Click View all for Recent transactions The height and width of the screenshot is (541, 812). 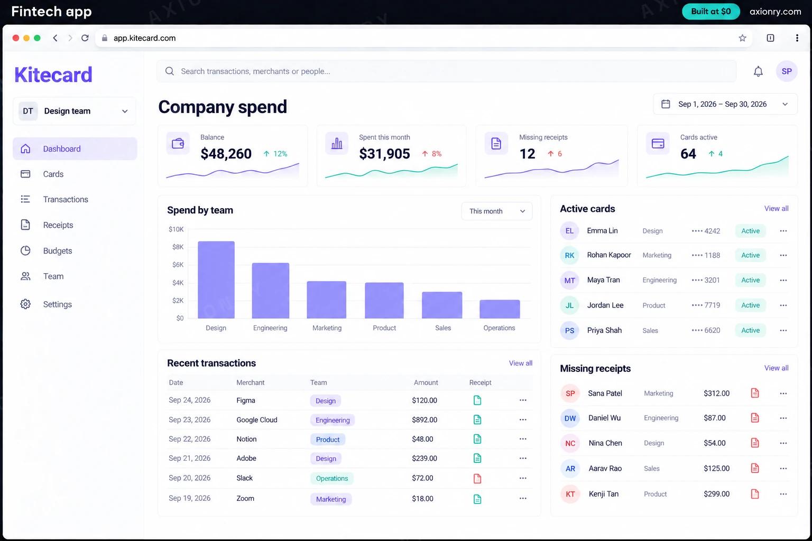pos(521,363)
